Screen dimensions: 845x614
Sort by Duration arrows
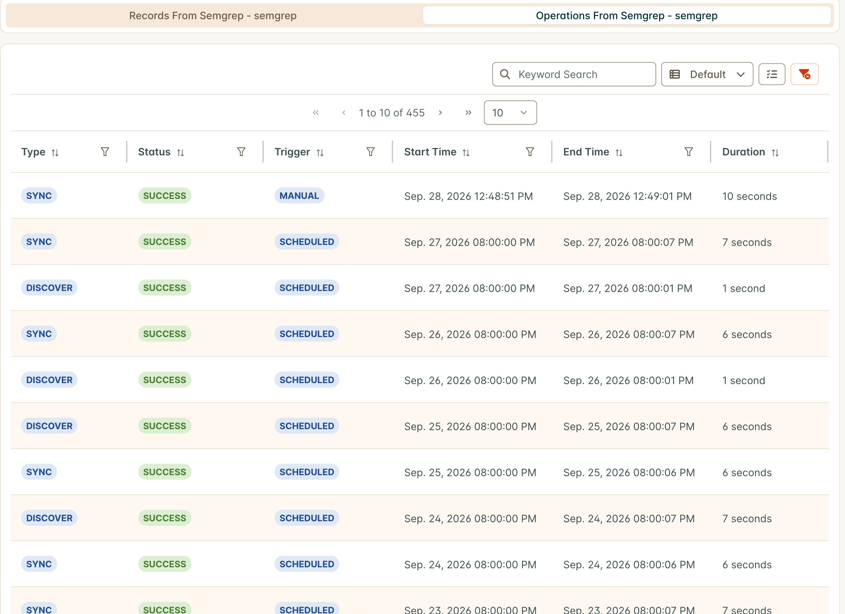(x=775, y=153)
